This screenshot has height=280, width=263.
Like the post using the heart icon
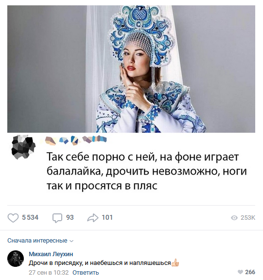pos(13,218)
